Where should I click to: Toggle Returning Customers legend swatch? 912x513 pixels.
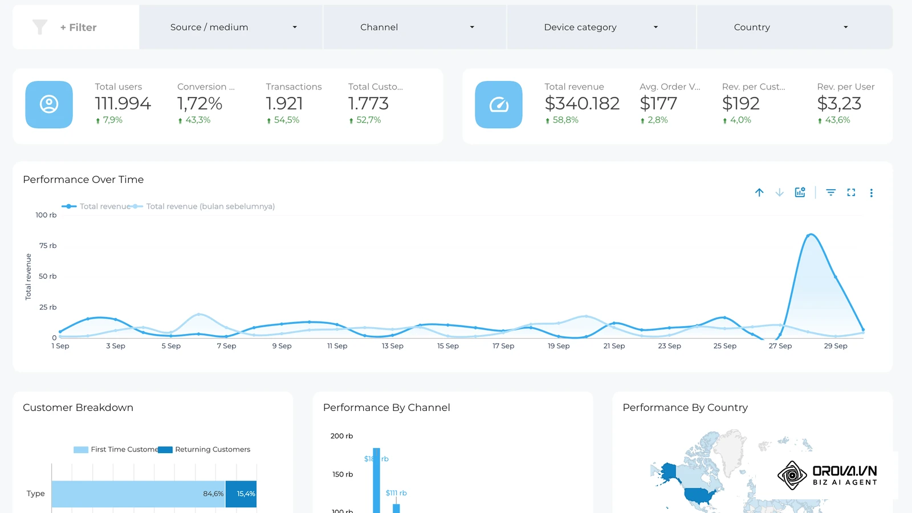point(165,450)
